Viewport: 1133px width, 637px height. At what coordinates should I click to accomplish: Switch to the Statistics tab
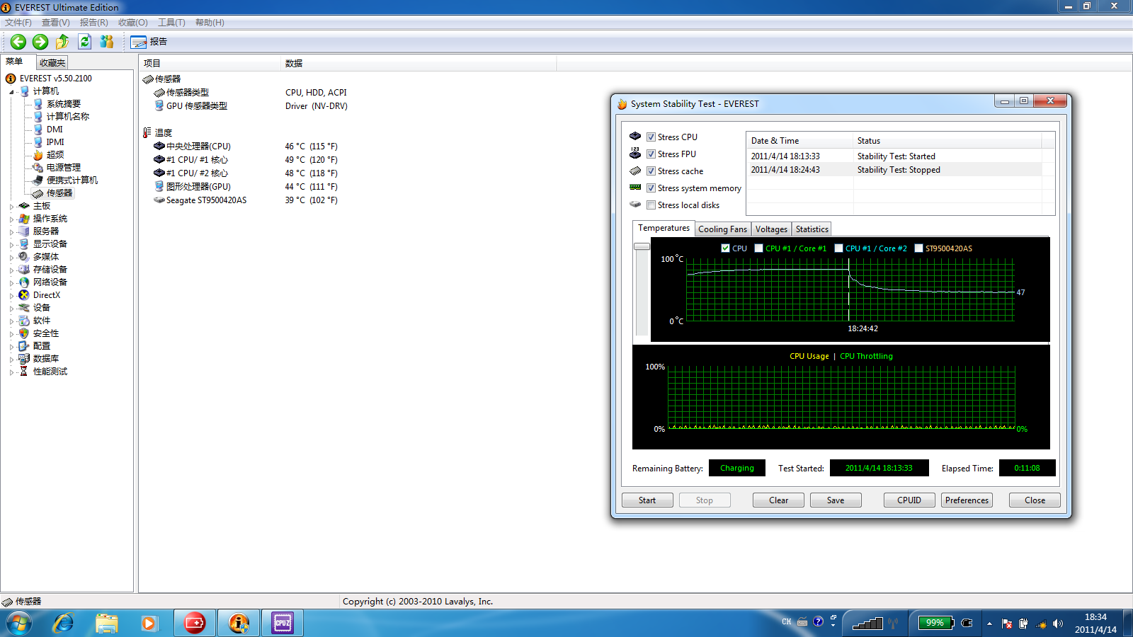pyautogui.click(x=812, y=229)
